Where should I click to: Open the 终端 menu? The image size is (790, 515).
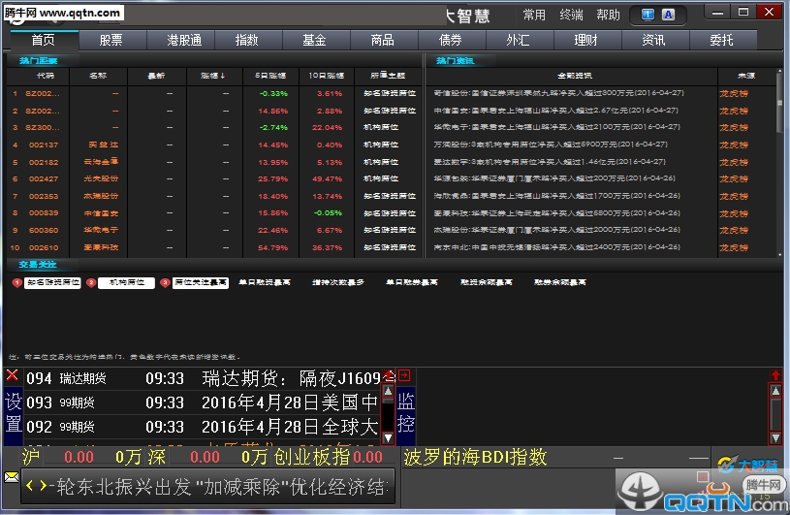pyautogui.click(x=571, y=16)
